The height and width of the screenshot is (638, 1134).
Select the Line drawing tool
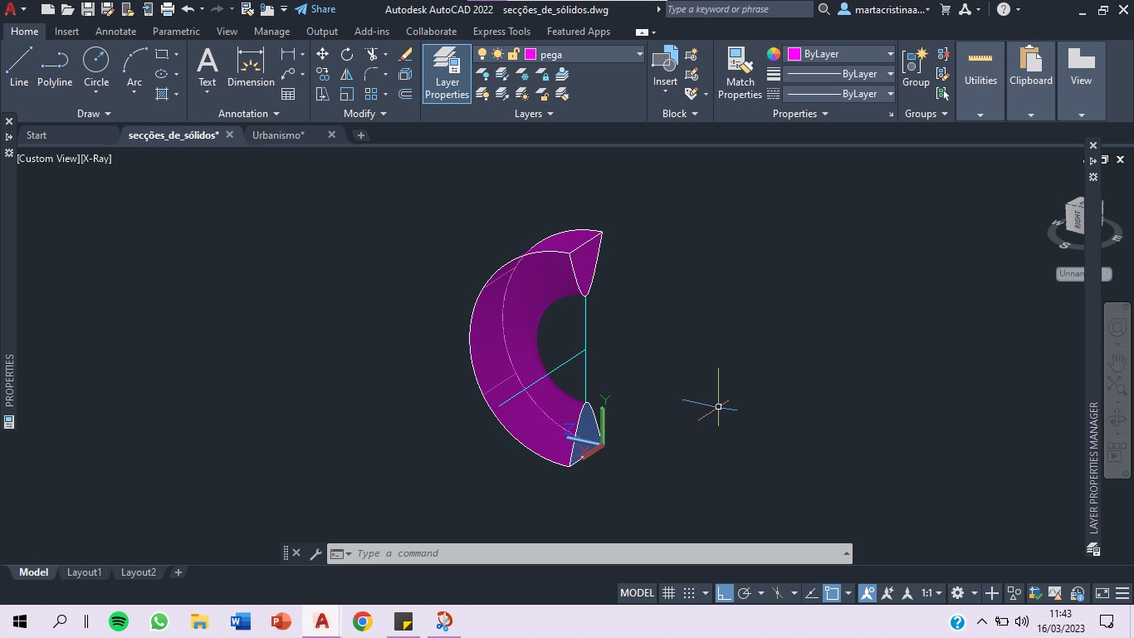pyautogui.click(x=18, y=66)
